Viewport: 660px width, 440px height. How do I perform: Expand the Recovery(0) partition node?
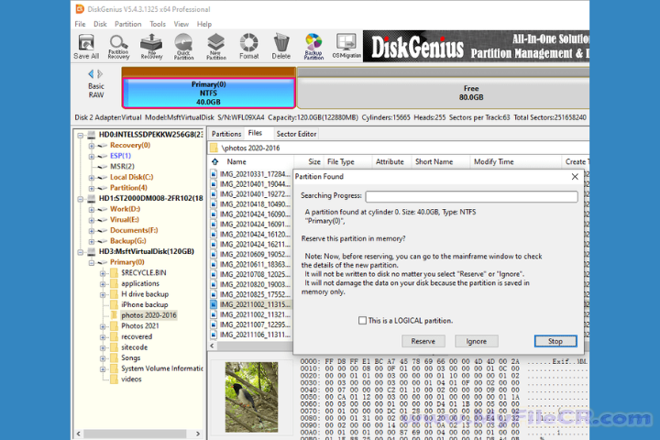pyautogui.click(x=92, y=146)
